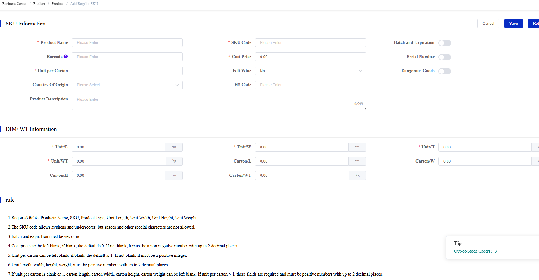Click the Unit/W width field
The height and width of the screenshot is (280, 539).
(x=302, y=147)
